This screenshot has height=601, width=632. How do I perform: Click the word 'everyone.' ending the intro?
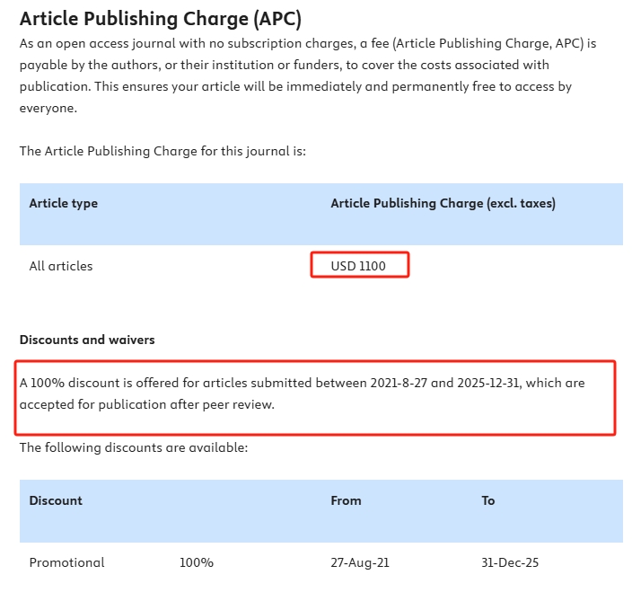point(48,108)
